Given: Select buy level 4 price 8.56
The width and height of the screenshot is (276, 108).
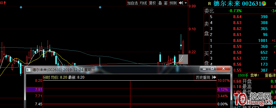Looking at the screenshot, I should click(x=237, y=64).
